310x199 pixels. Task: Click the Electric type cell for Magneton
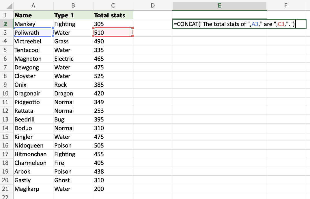(73, 59)
